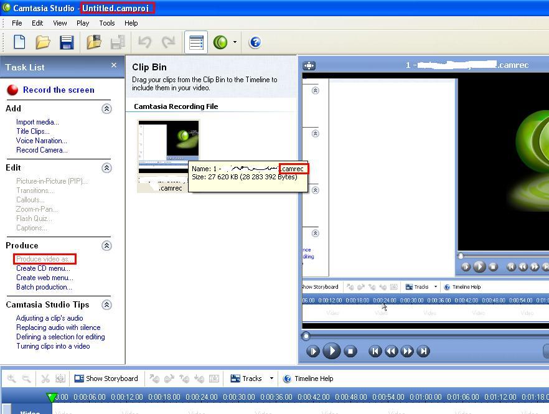Open tip Defining a selection for editing

[x=60, y=337]
